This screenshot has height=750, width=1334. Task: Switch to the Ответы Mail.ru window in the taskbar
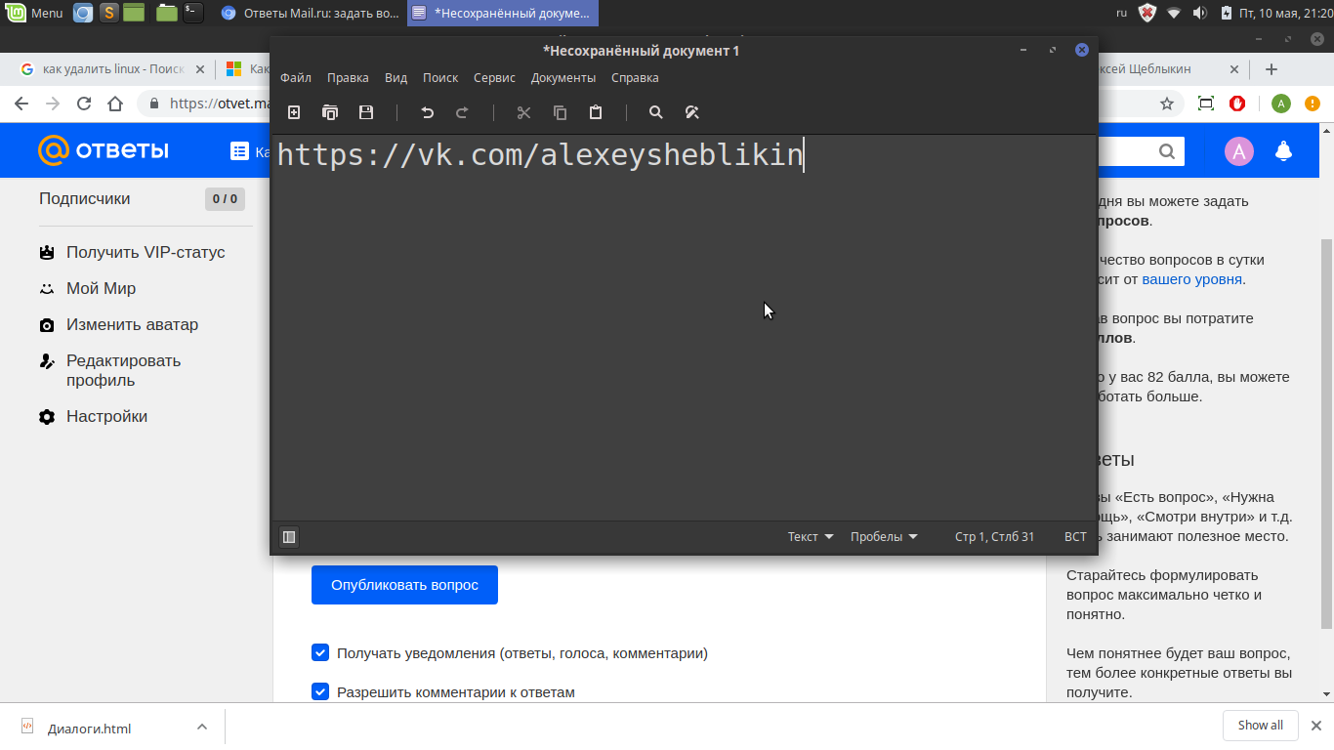pos(310,13)
